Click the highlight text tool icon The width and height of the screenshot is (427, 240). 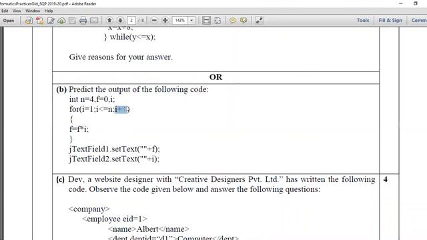[244, 21]
